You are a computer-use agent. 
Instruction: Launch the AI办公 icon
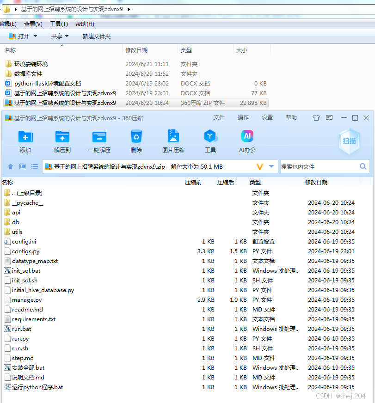pos(247,136)
